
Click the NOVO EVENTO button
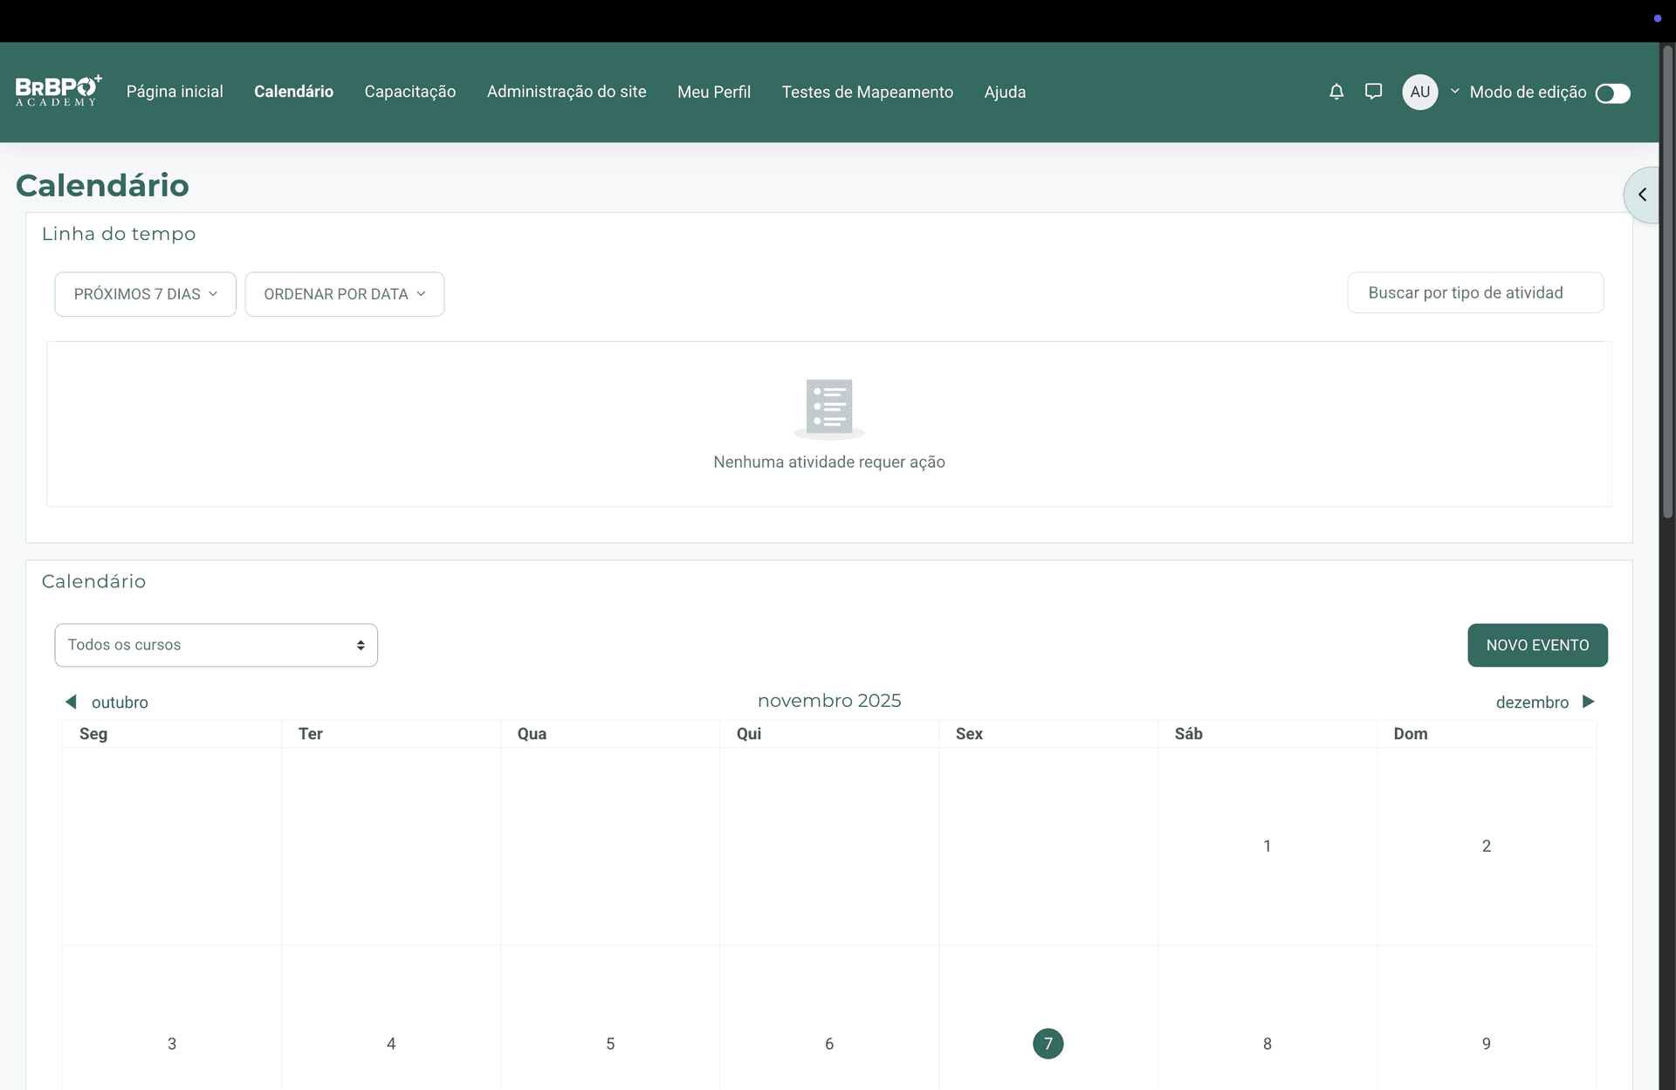click(x=1537, y=645)
